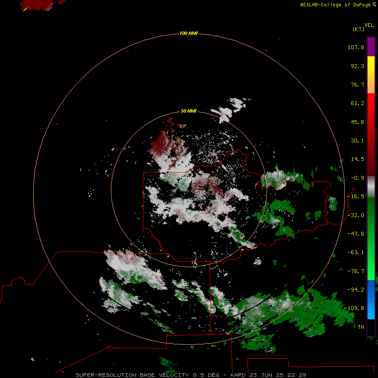This screenshot has width=378, height=378.
Task: Click the purple segment of the color bar
Action: coord(371,47)
